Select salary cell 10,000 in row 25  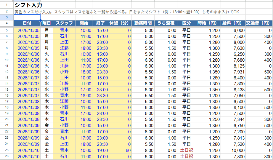tap(233, 150)
